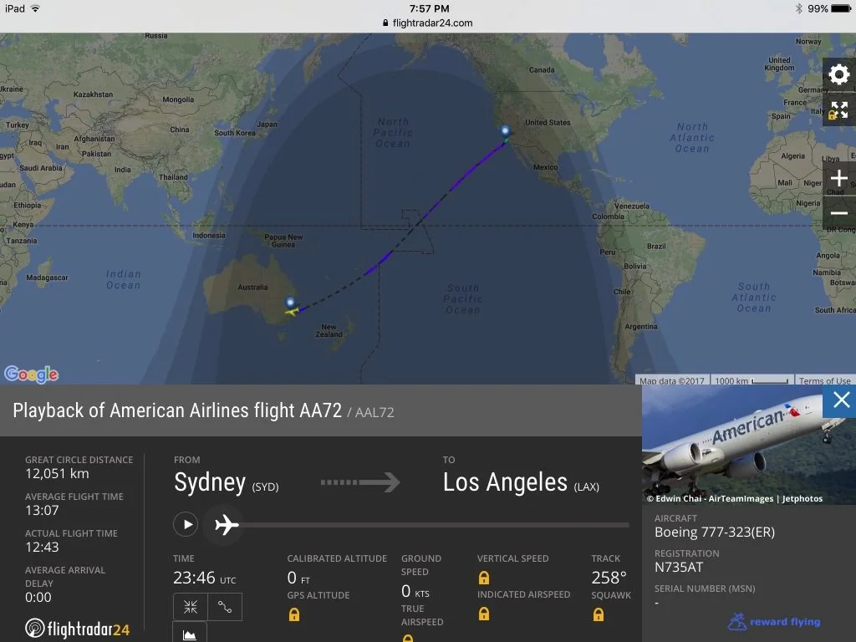This screenshot has height=642, width=856.
Task: Click the New Zealand label on map
Action: tap(329, 331)
